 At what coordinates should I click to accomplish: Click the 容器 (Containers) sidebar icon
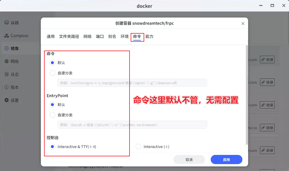[x=7, y=23]
